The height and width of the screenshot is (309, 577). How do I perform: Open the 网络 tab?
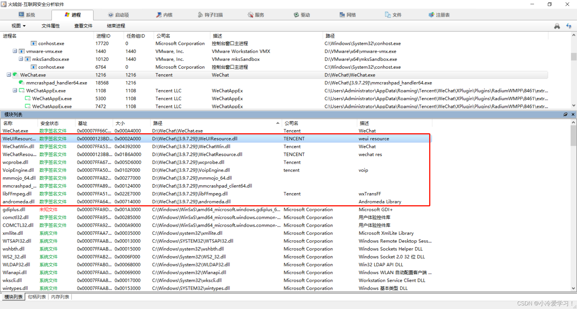tap(347, 15)
